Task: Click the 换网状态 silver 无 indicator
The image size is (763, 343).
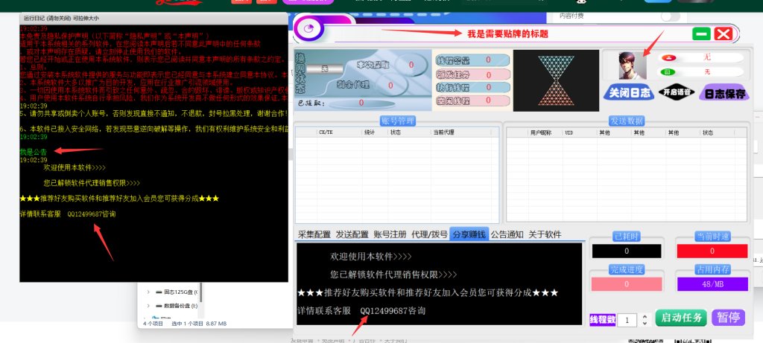Action: [x=325, y=69]
